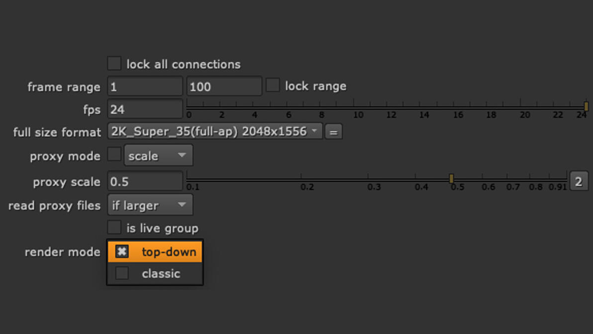Click the equals button beside format
The width and height of the screenshot is (593, 334).
pos(333,132)
